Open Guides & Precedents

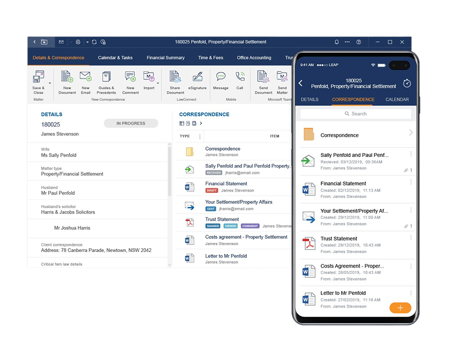point(106,77)
